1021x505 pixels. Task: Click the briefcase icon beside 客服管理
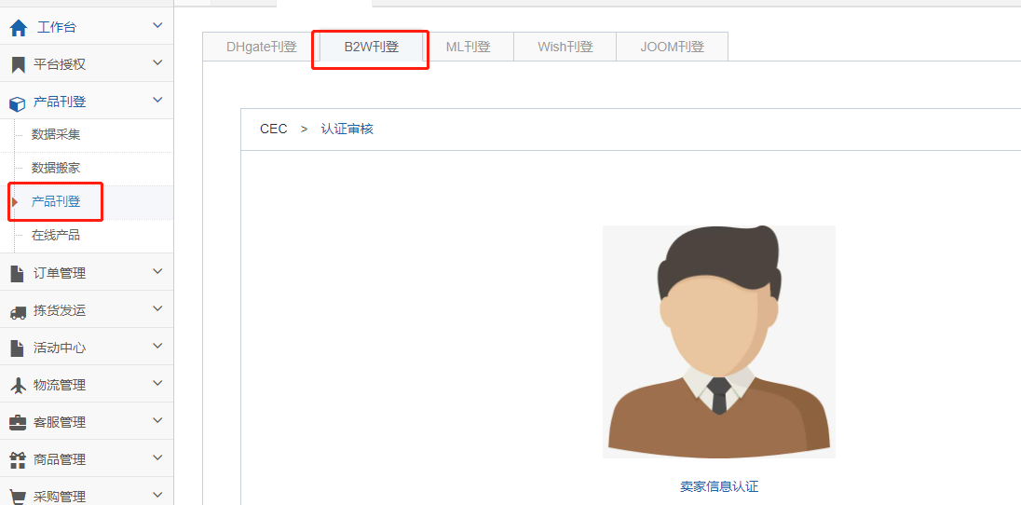18,422
